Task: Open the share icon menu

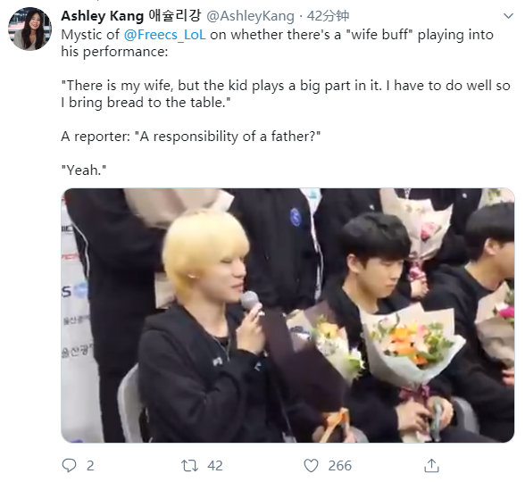Action: coord(431,466)
